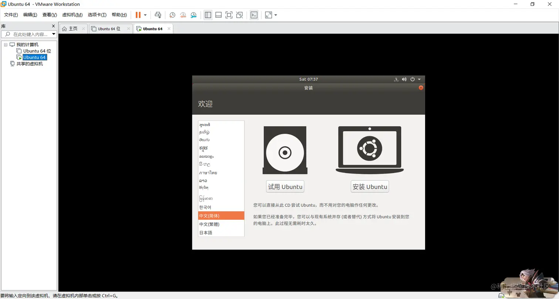
Task: Click the Ubuntu network status icon
Action: coord(396,79)
